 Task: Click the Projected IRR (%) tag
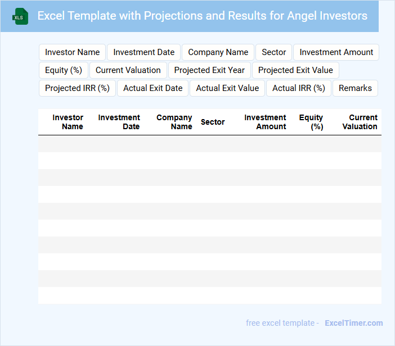click(x=77, y=88)
